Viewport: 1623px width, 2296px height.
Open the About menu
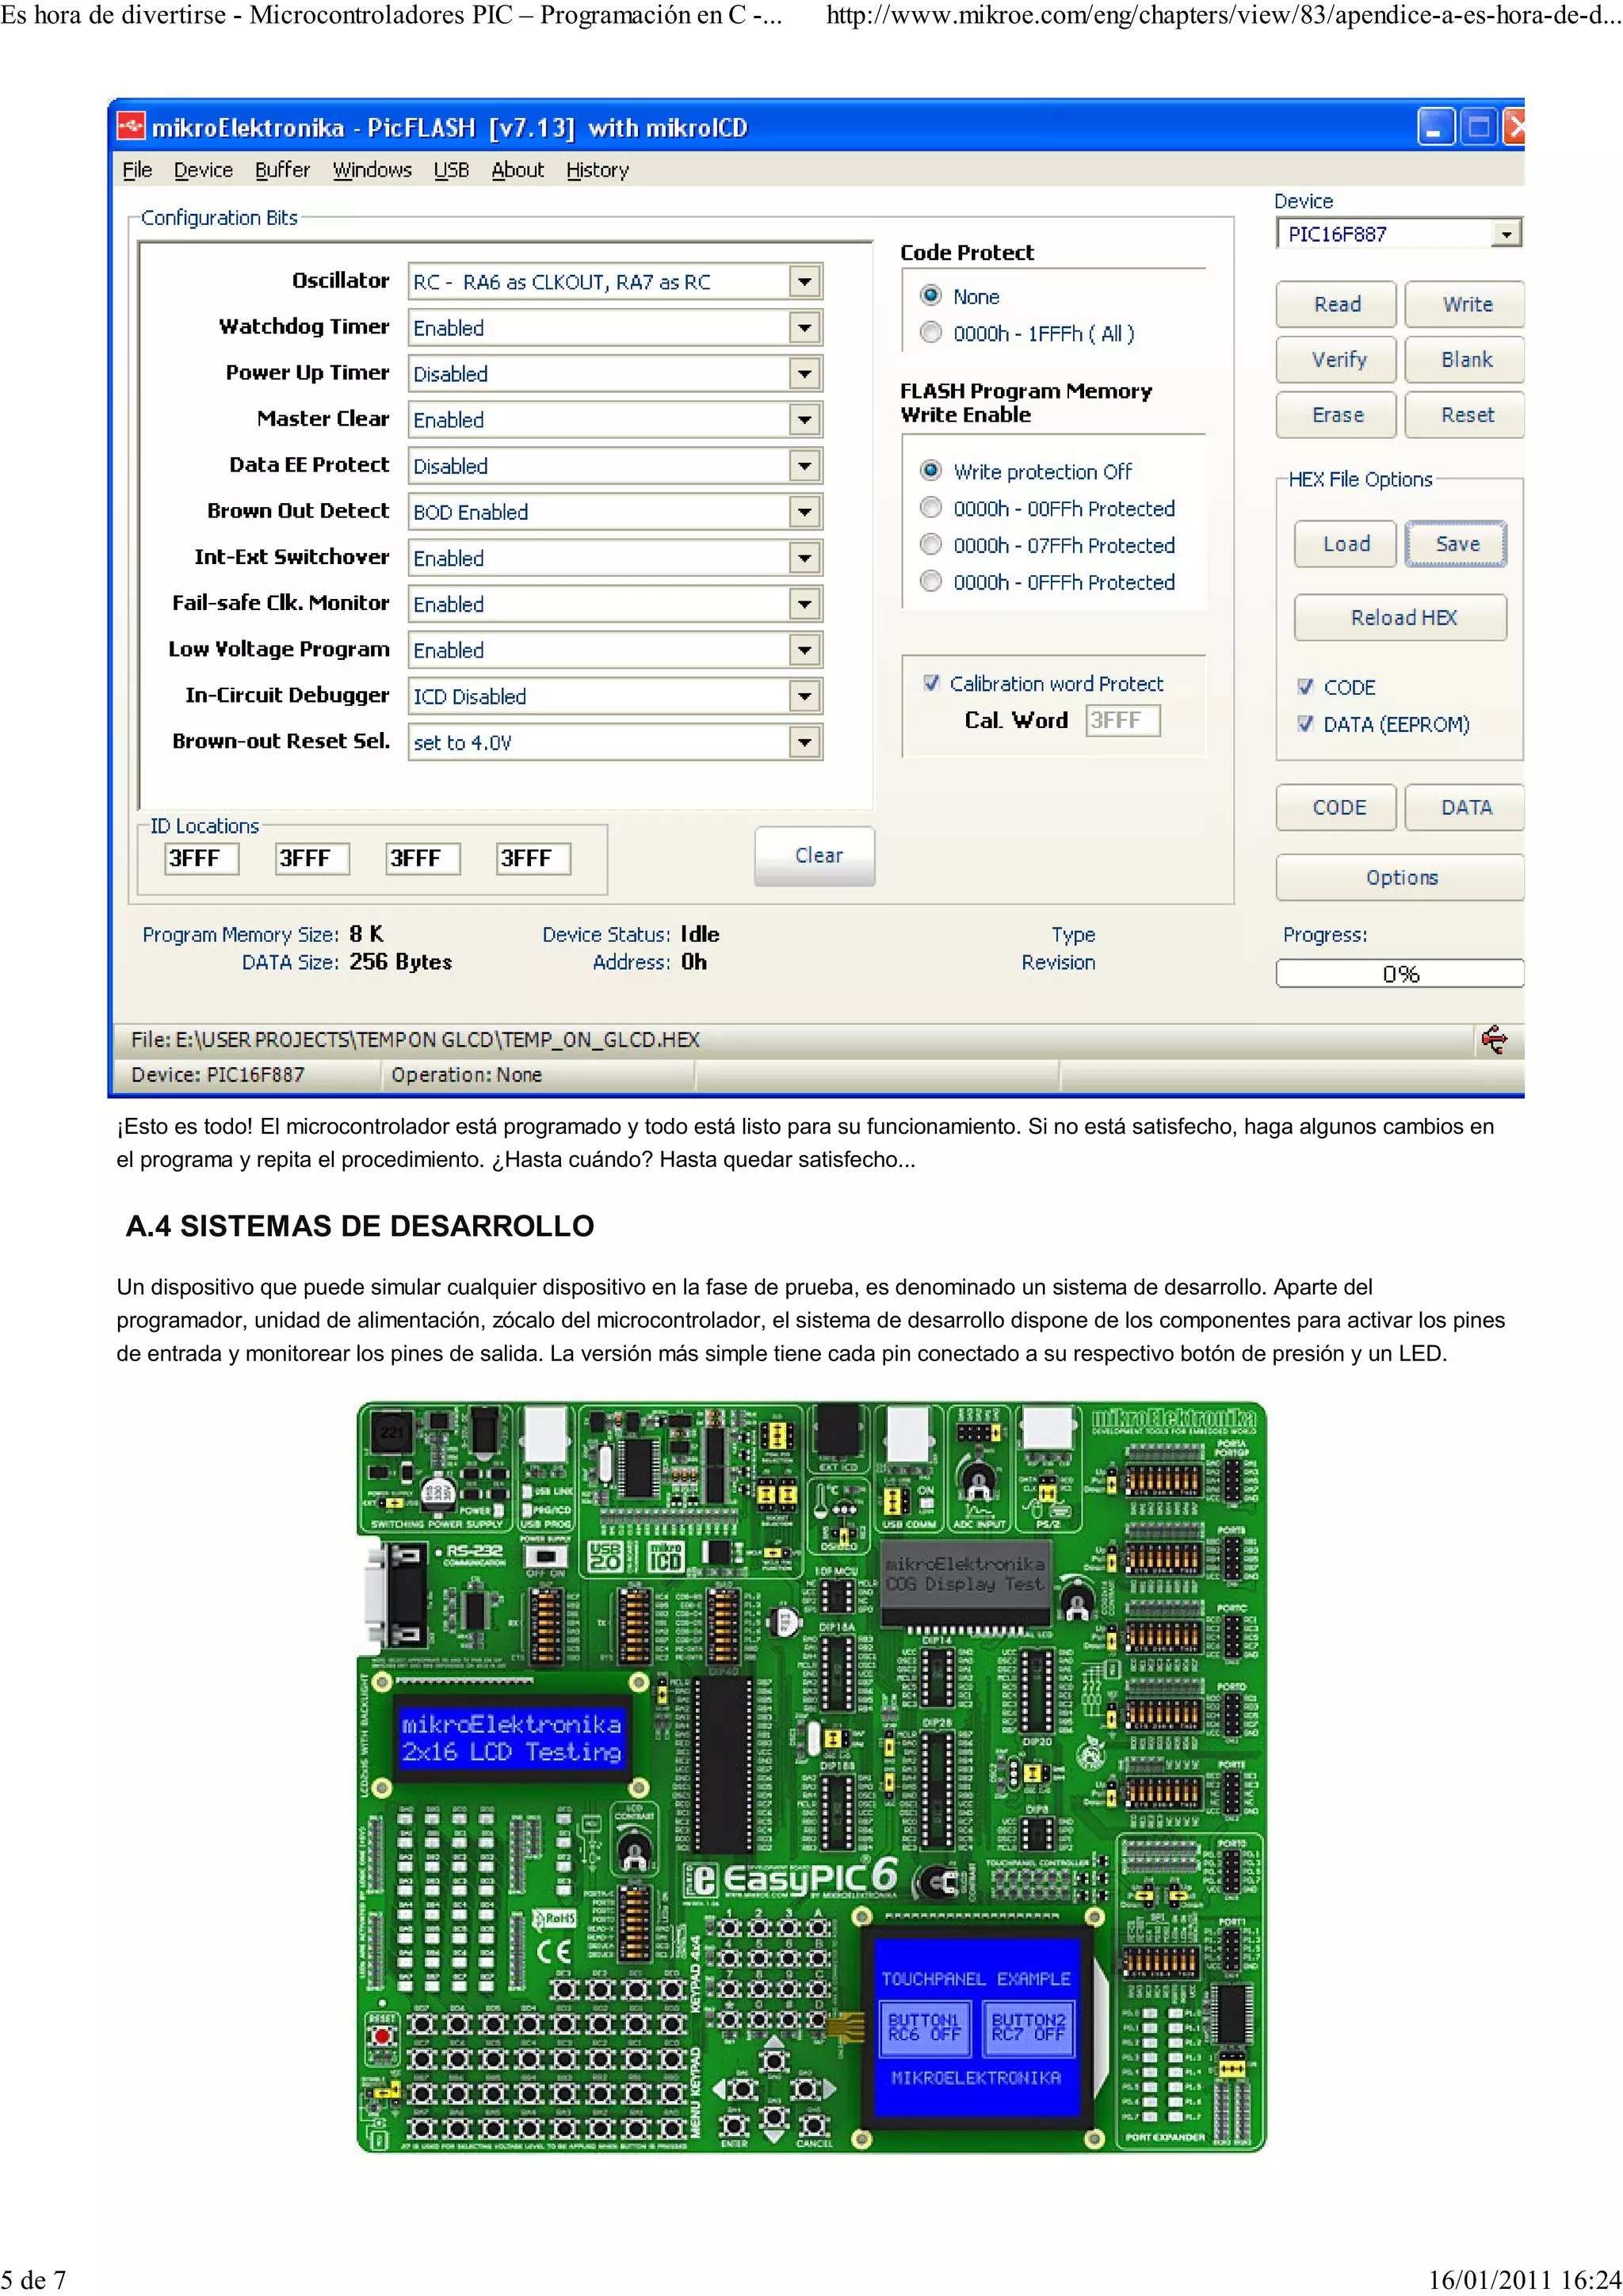click(x=518, y=170)
